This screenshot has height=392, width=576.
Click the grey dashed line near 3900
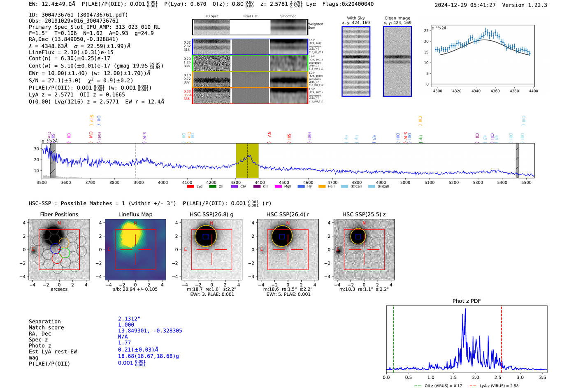(136, 160)
